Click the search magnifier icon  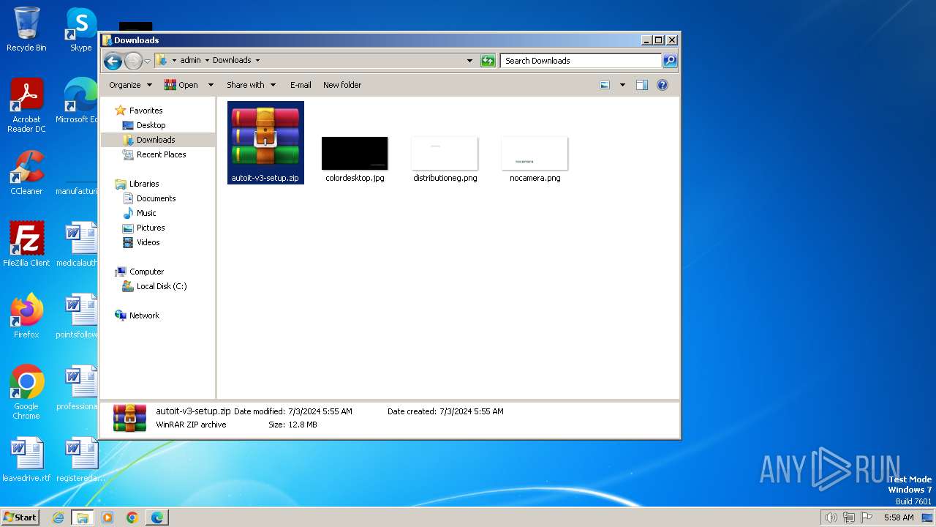point(670,61)
